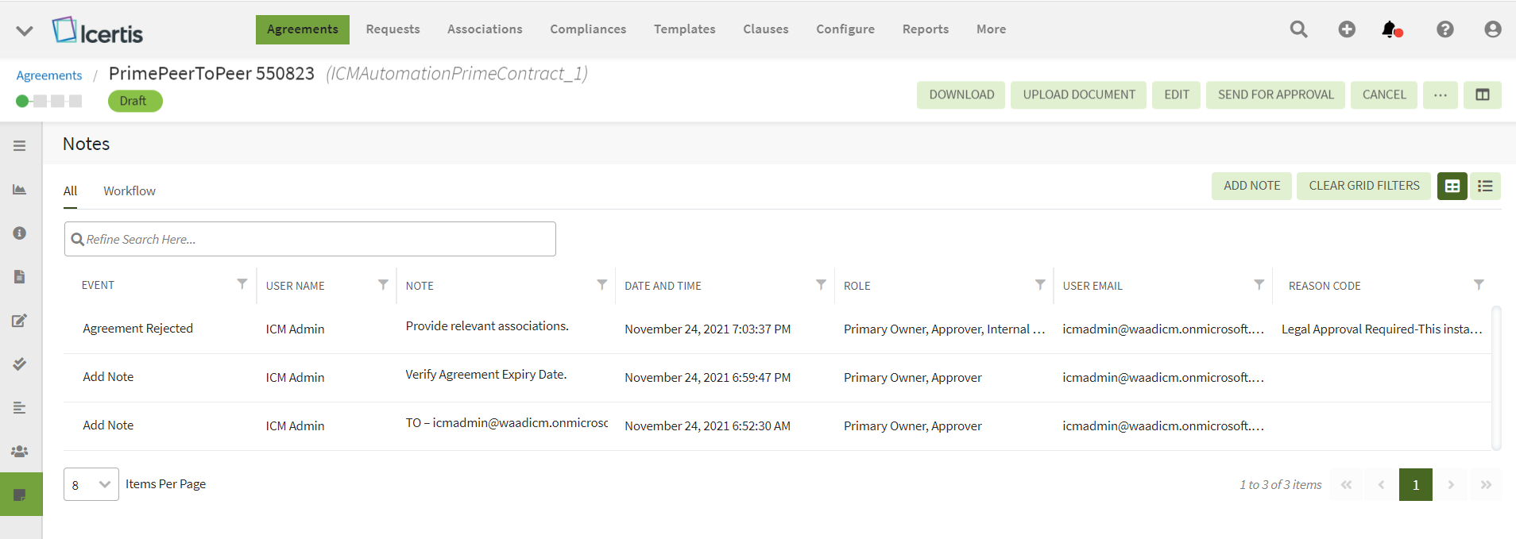The image size is (1516, 539).
Task: Switch to the Workflow tab
Action: (x=129, y=191)
